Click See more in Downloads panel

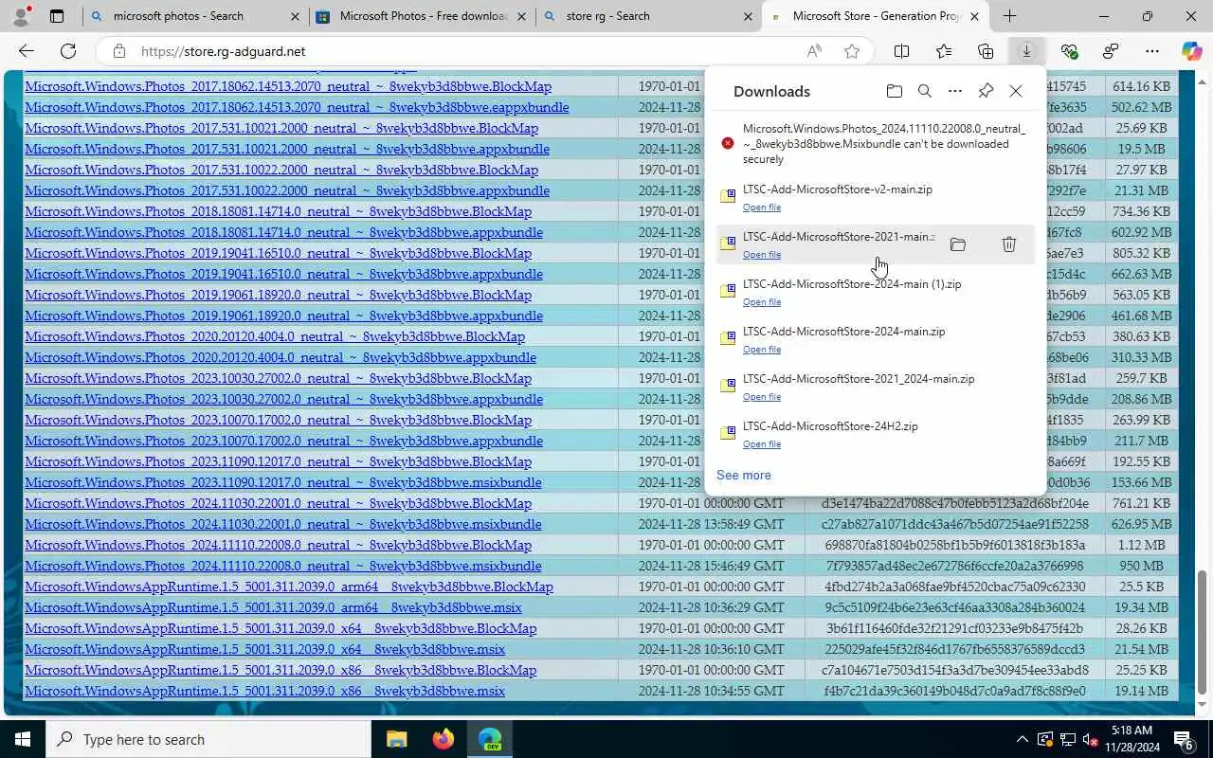tap(744, 475)
